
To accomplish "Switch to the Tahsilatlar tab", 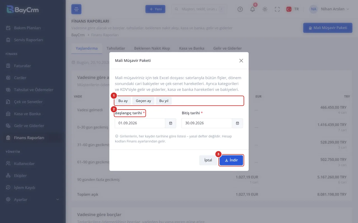I will click(116, 48).
